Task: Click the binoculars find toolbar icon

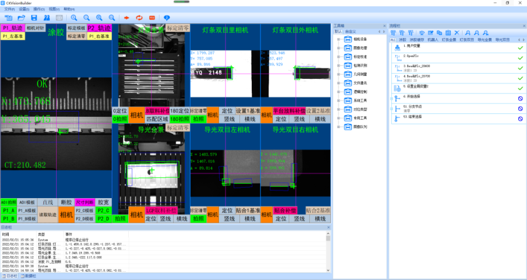Action: 45,18
